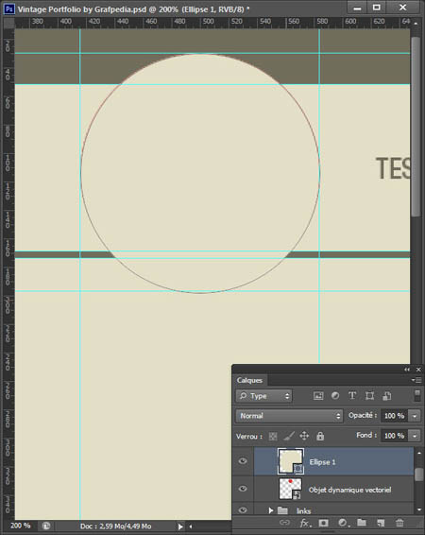
Task: Click the Objet dynamique vectoriel layer thumbnail
Action: 290,489
